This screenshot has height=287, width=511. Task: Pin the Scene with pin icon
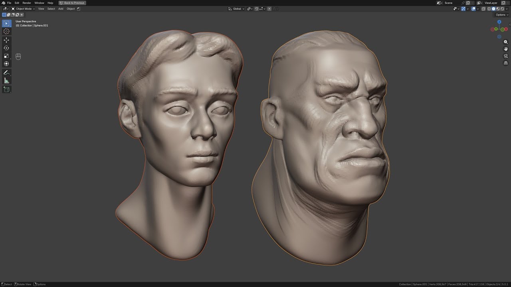(463, 3)
